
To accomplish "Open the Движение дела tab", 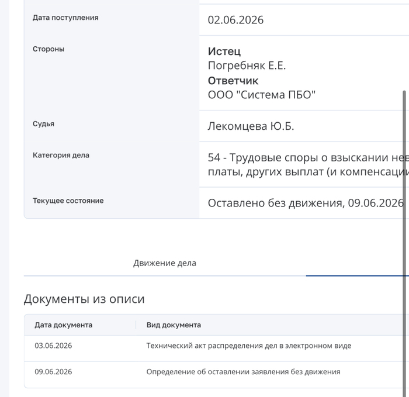I will pyautogui.click(x=165, y=263).
